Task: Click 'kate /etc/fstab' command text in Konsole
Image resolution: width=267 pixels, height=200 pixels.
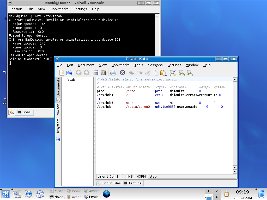Action: pos(48,16)
